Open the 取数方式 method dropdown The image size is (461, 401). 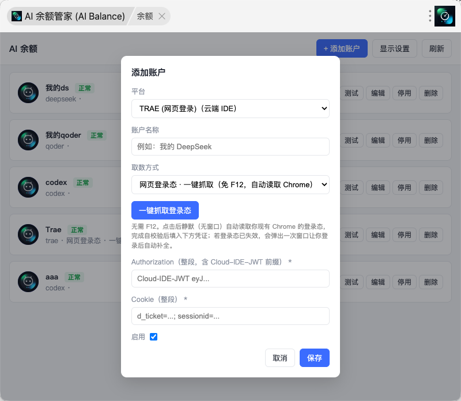(x=230, y=184)
